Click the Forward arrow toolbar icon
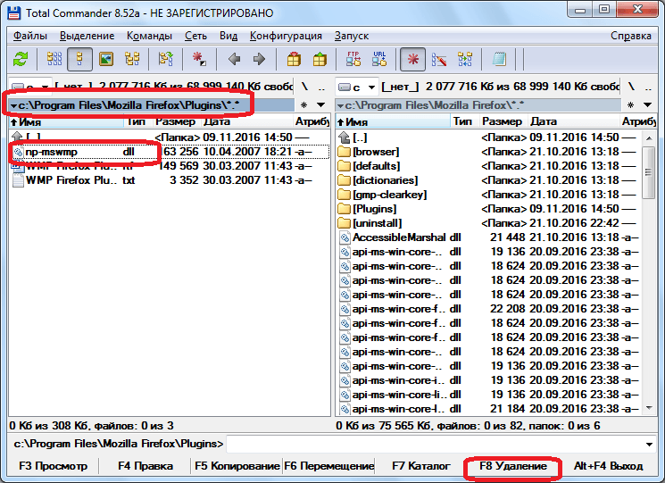Image resolution: width=665 pixels, height=483 pixels. click(x=260, y=60)
